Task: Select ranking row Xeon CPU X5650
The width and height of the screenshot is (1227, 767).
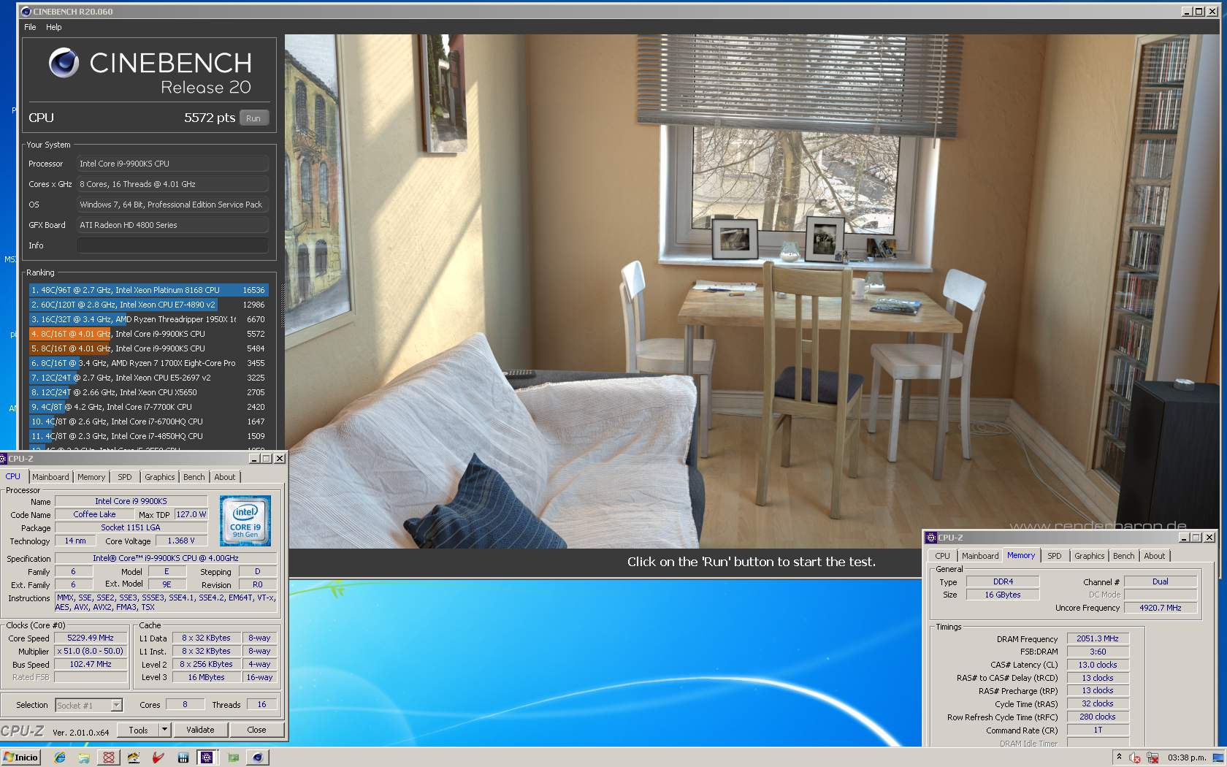Action: (148, 392)
